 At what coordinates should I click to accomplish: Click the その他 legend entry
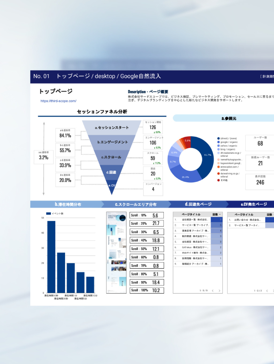224,180
